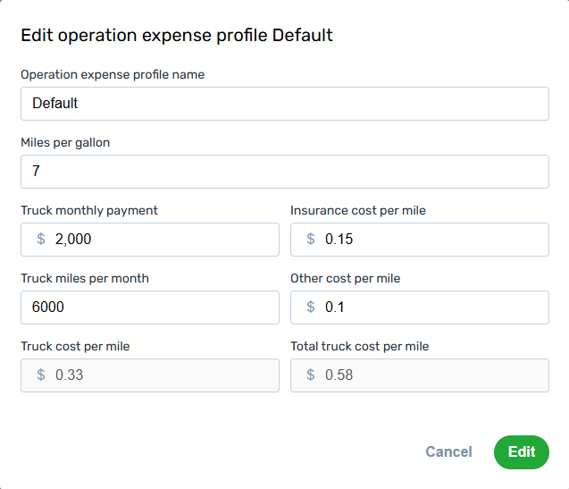This screenshot has height=489, width=569.
Task: Click the 'Other cost per mile' label
Action: tap(345, 278)
